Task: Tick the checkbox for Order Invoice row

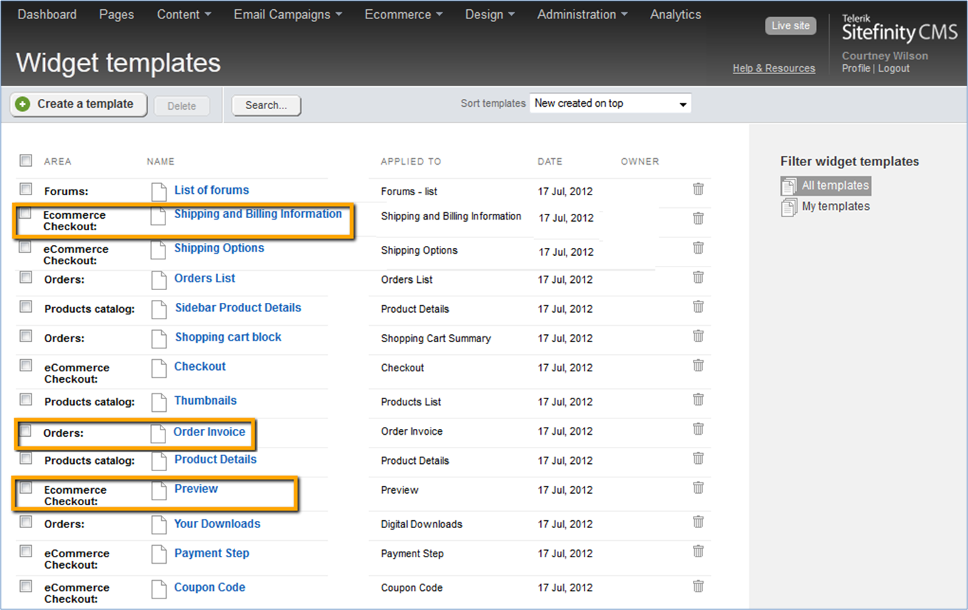Action: 26,431
